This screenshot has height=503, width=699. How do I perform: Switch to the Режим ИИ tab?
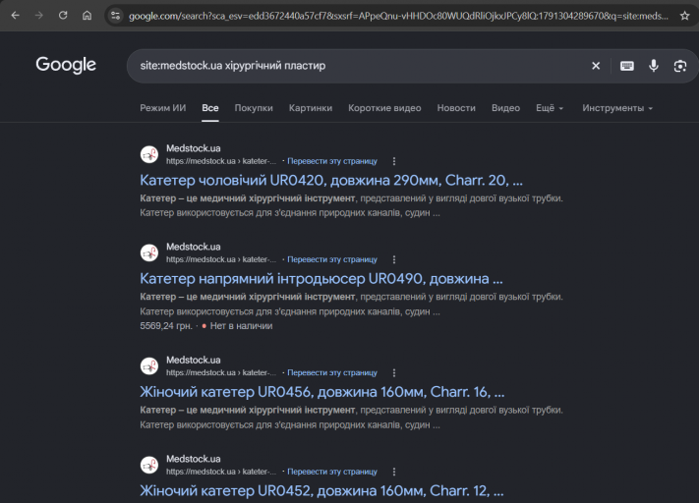tap(163, 108)
